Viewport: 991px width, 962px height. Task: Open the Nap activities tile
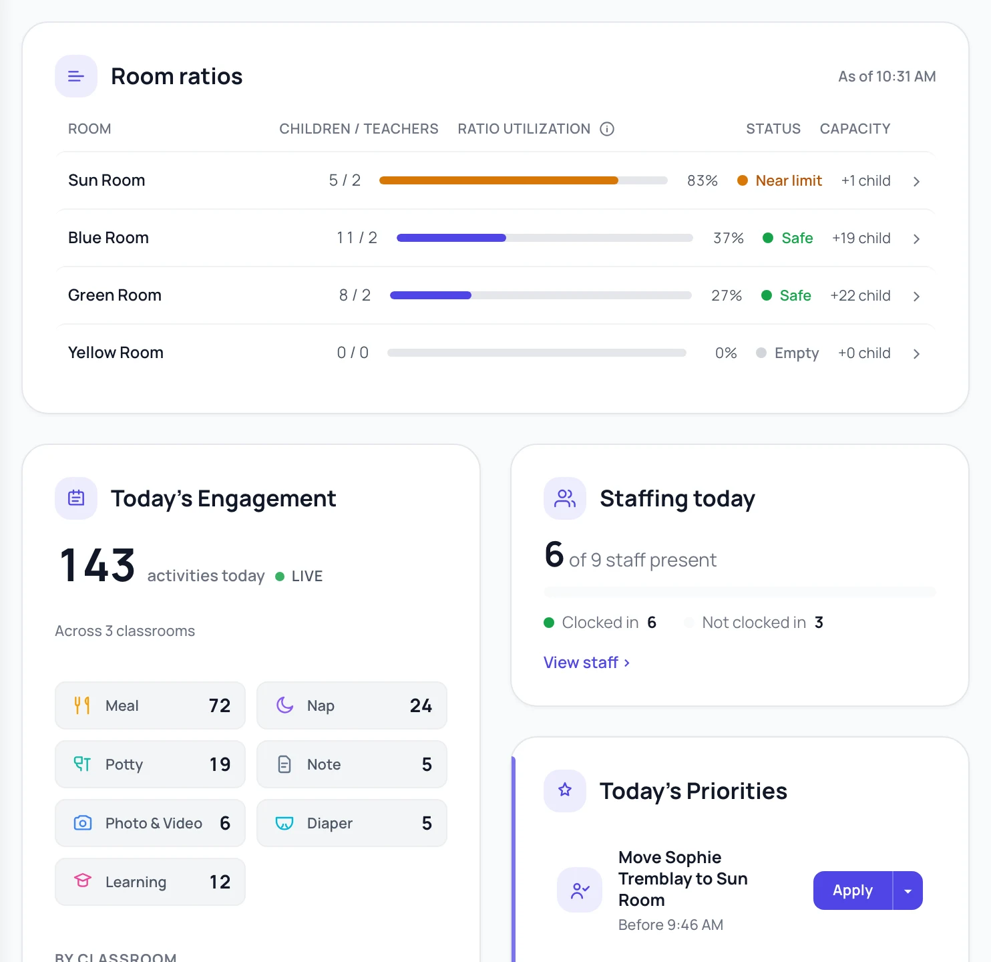point(352,705)
